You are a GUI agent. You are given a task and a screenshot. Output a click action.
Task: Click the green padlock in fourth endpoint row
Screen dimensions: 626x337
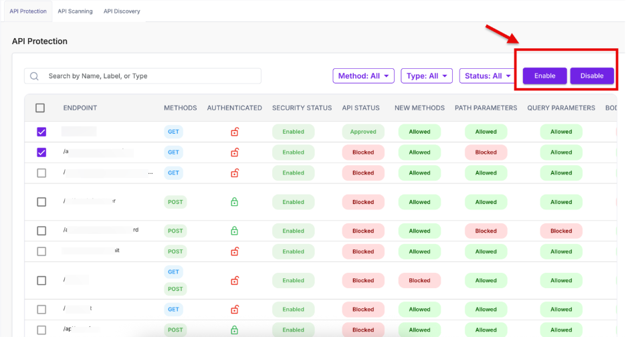tap(235, 202)
